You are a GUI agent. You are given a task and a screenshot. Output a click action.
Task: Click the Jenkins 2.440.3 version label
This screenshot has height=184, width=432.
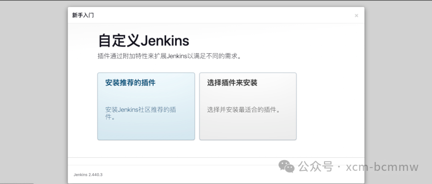(88, 175)
